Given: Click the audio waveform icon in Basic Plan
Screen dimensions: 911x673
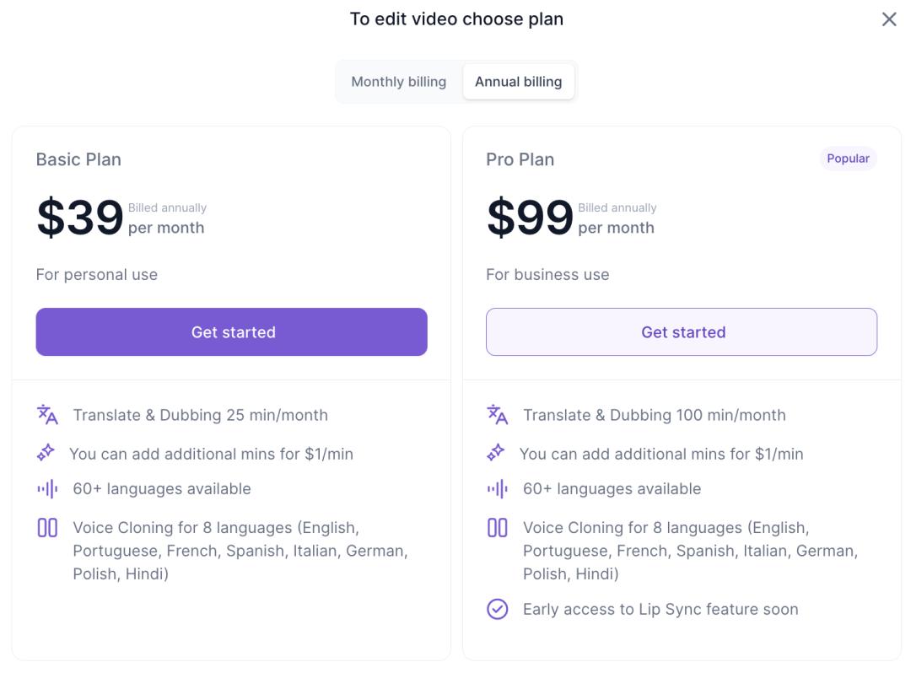Looking at the screenshot, I should pos(47,488).
